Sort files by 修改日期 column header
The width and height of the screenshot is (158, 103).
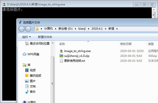point(126,44)
